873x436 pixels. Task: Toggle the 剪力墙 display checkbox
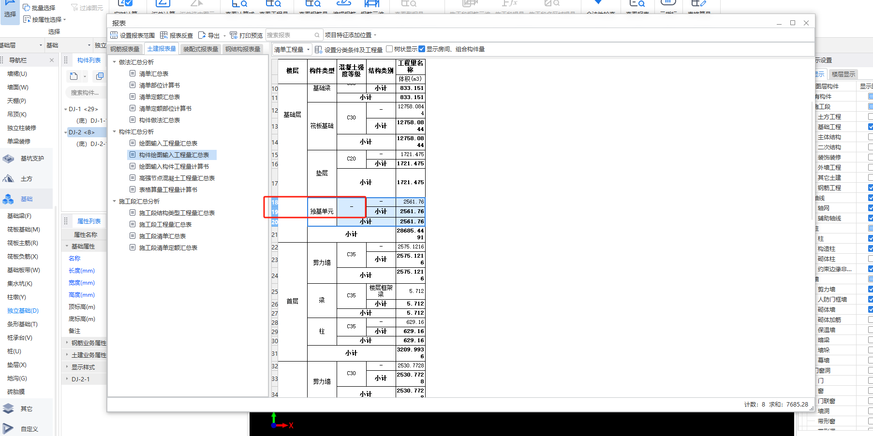coord(871,289)
